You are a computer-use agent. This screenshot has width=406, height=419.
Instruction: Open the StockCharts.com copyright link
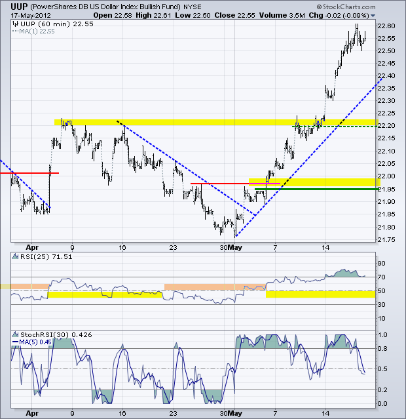coord(346,7)
